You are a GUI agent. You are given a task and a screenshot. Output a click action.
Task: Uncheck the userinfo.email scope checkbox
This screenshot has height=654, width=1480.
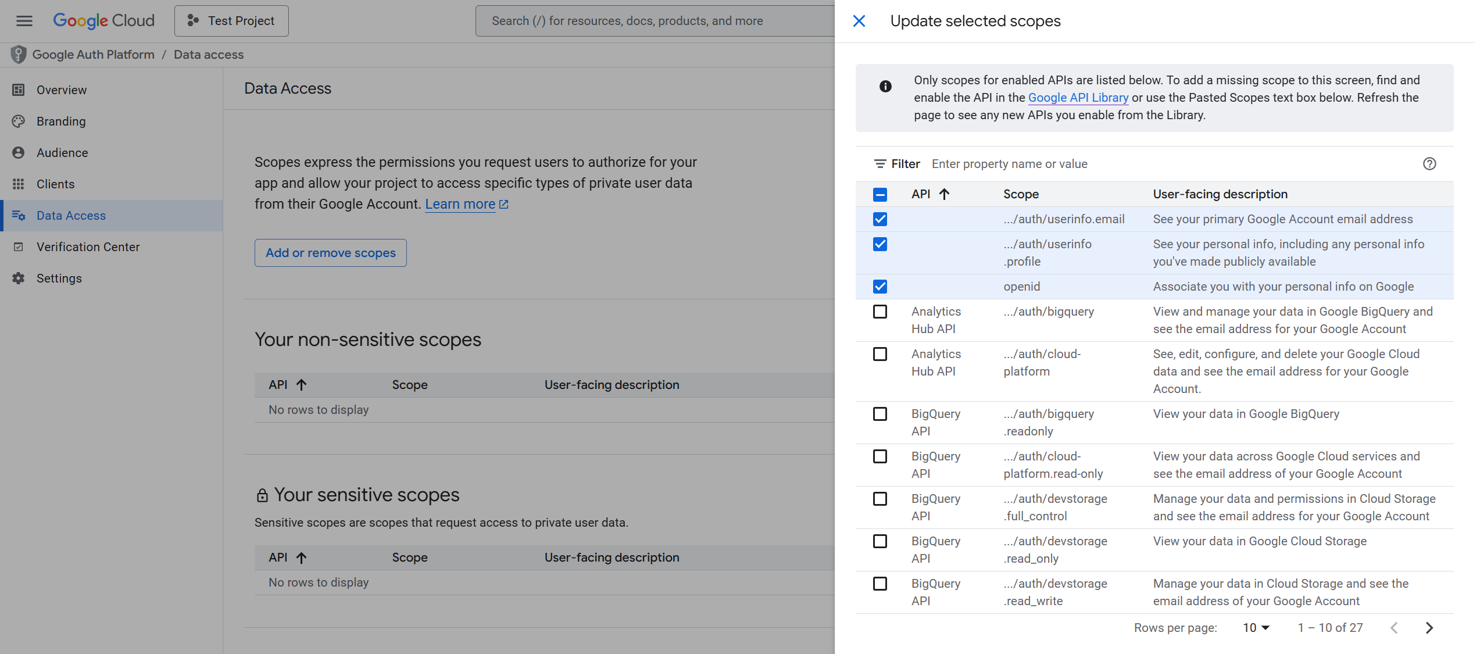(x=880, y=219)
